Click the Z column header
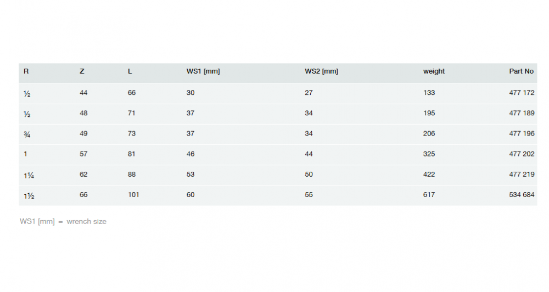 [82, 71]
